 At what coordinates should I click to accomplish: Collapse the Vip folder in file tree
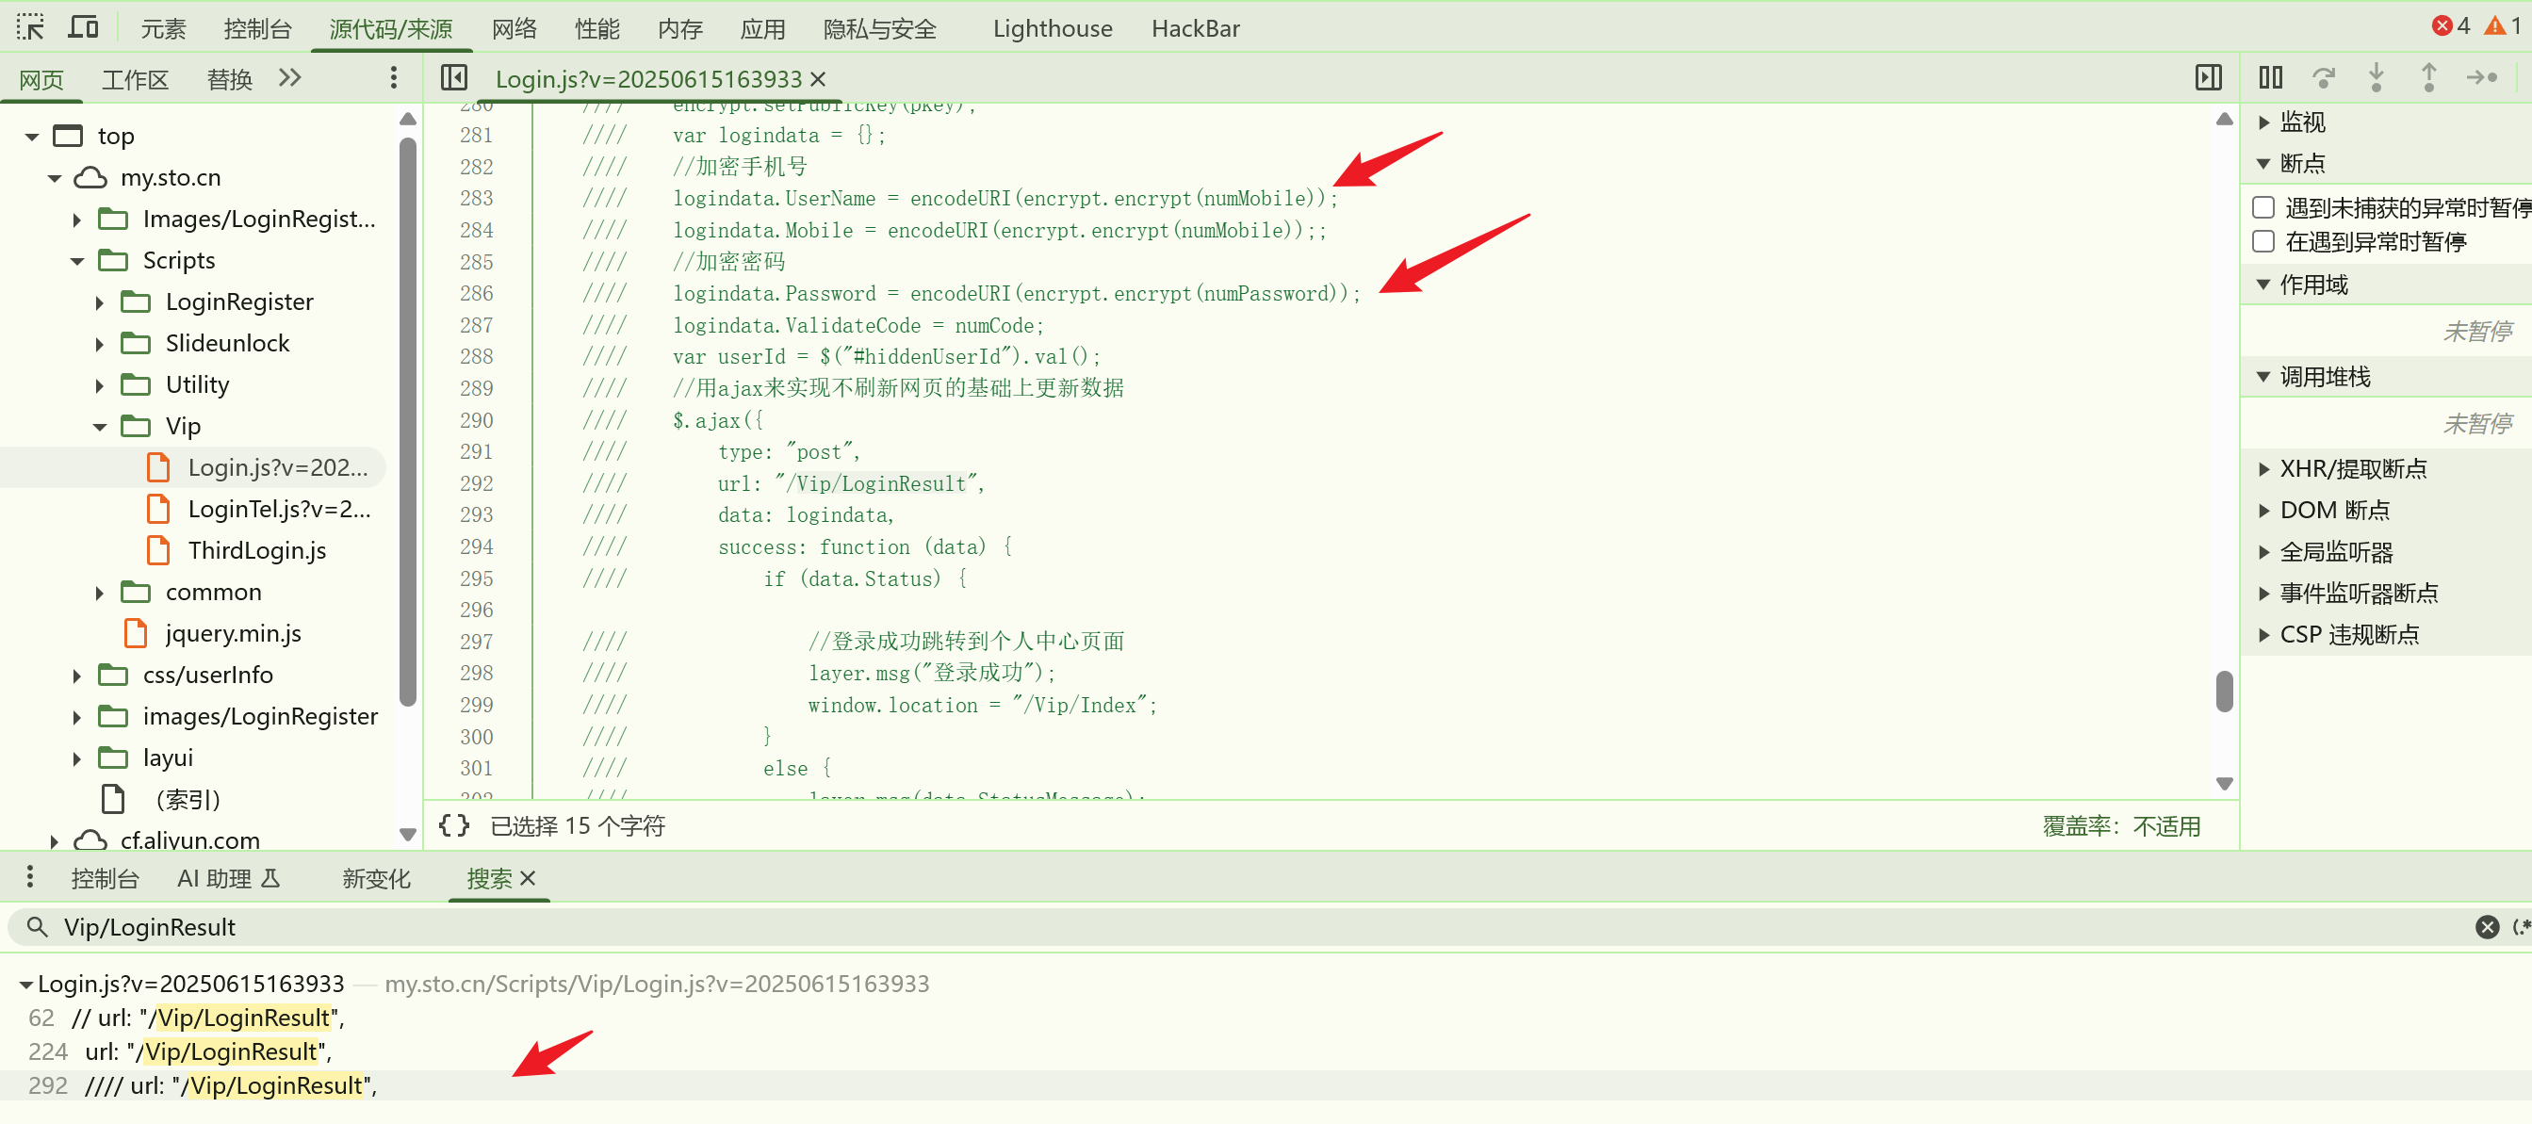click(x=99, y=426)
